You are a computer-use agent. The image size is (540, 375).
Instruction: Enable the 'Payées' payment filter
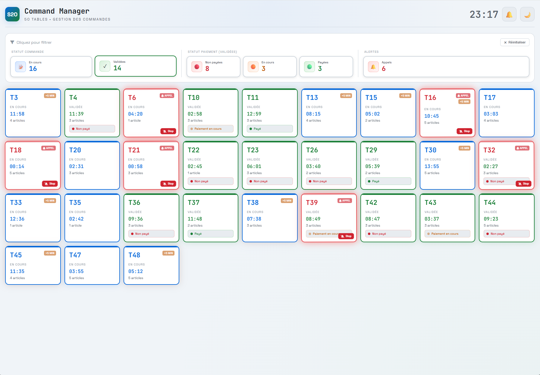(x=326, y=66)
